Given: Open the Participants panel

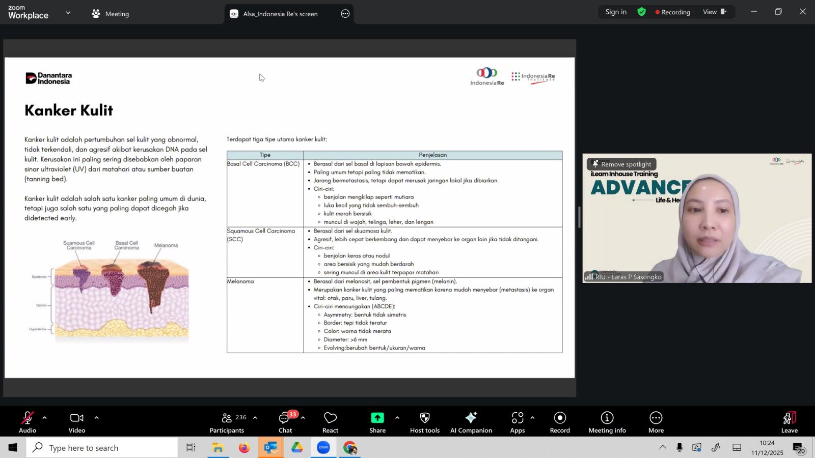Looking at the screenshot, I should point(227,422).
